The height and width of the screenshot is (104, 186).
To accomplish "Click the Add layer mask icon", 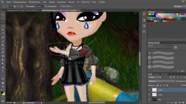I will [x=176, y=103].
